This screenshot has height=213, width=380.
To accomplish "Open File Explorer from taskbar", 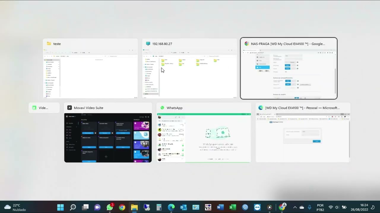I will click(x=134, y=207).
